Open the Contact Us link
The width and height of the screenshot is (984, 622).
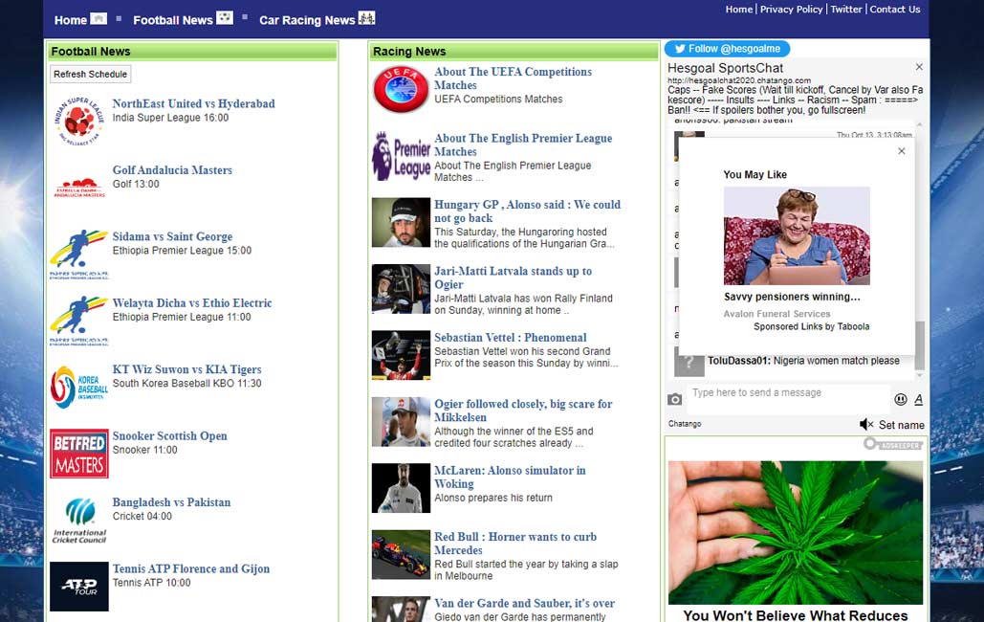coord(894,10)
